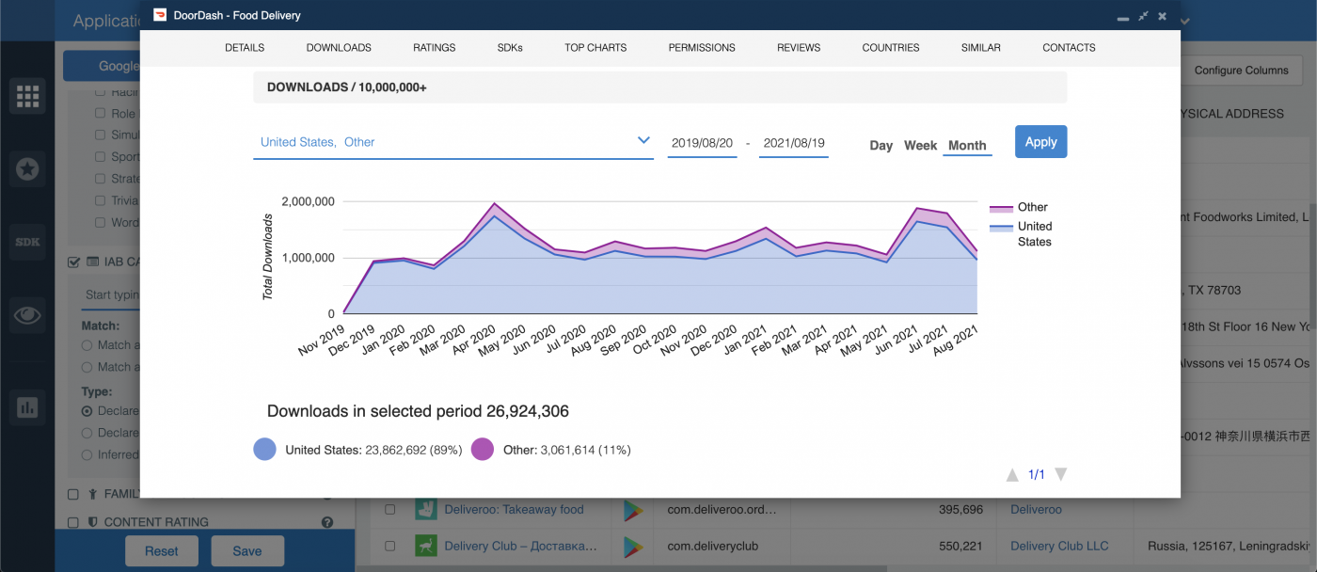Switch to the Ratings tab
1317x572 pixels.
(435, 47)
